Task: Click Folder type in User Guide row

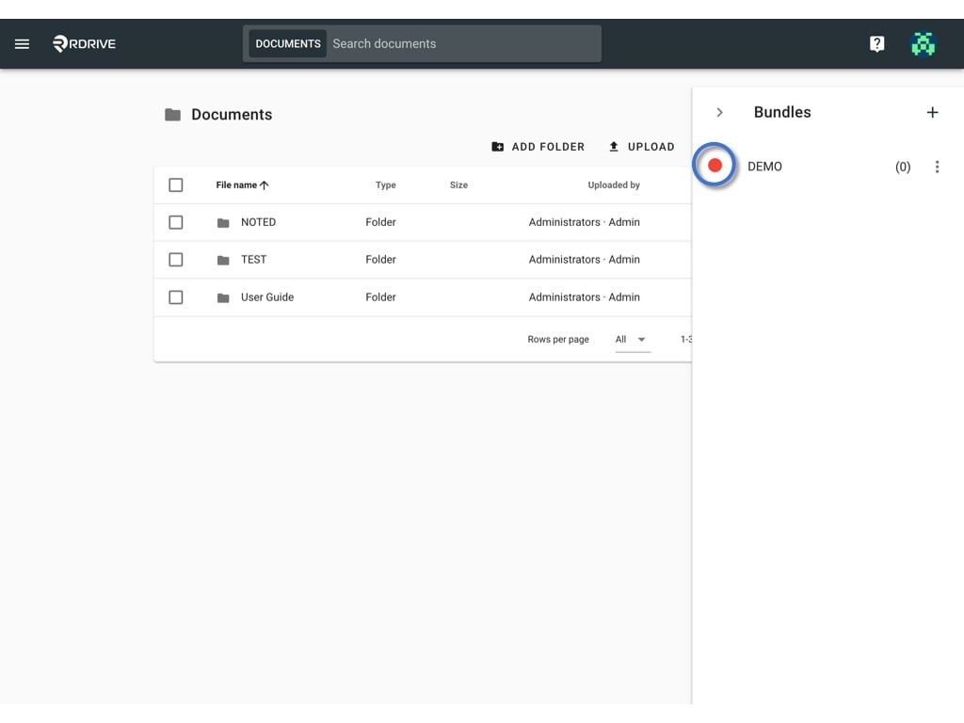Action: (380, 297)
